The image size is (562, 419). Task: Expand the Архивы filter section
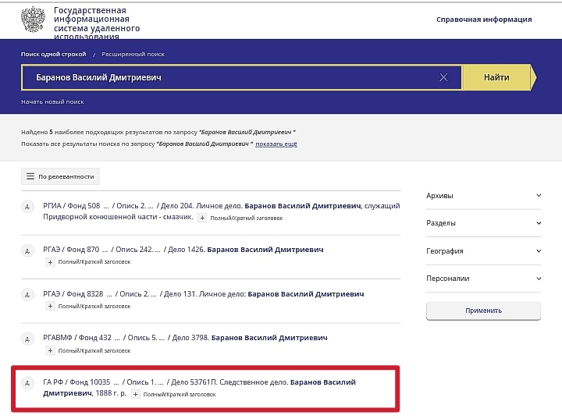tap(483, 196)
